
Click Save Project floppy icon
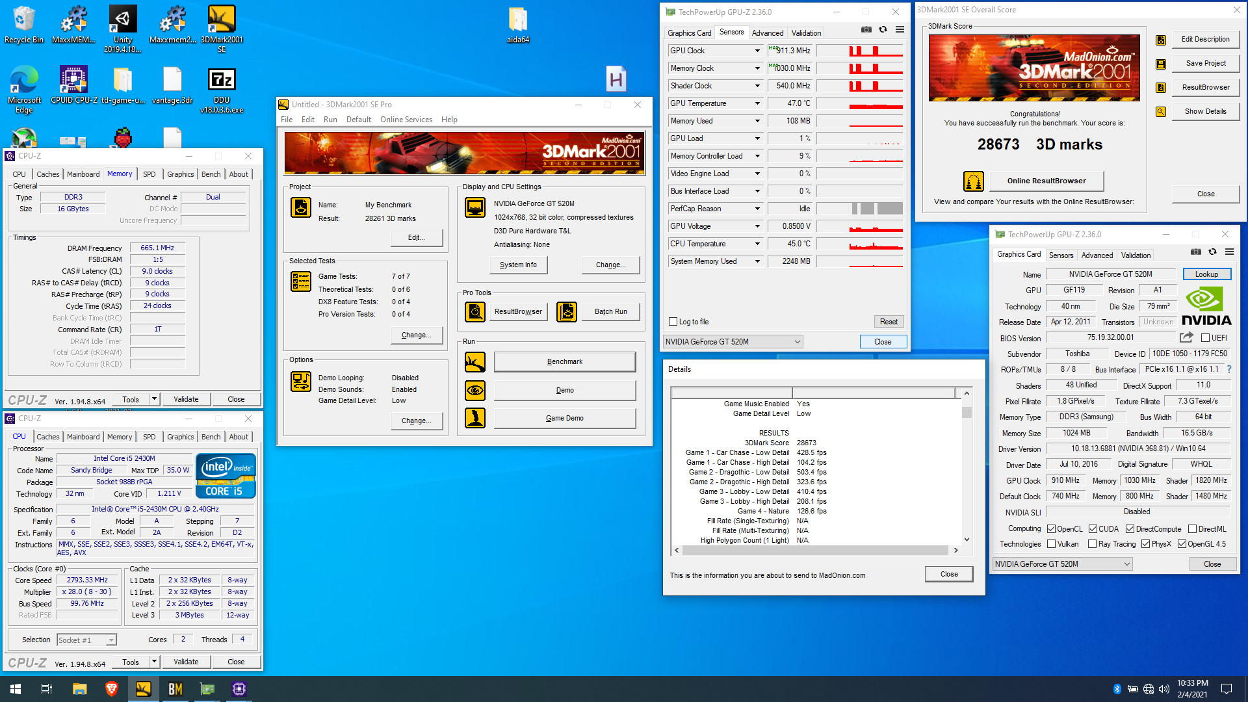click(x=1161, y=64)
